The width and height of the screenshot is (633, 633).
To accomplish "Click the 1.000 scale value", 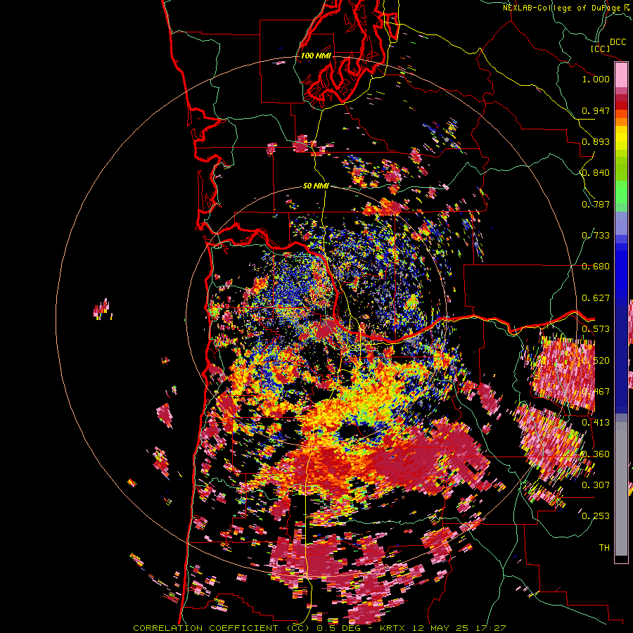I will pos(596,79).
